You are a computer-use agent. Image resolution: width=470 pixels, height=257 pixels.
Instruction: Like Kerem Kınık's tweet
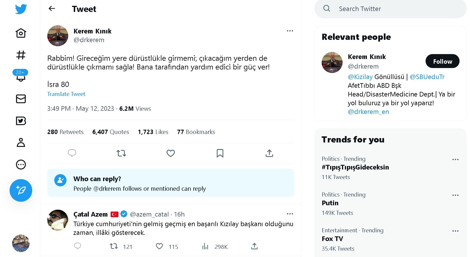170,153
